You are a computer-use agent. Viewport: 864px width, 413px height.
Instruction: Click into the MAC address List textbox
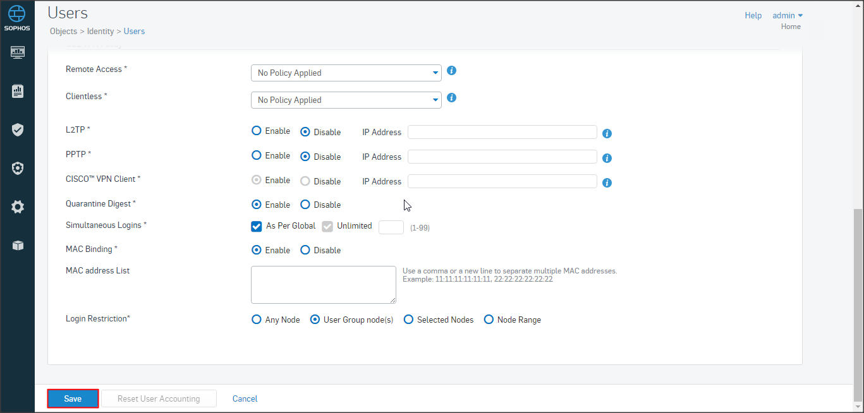(323, 285)
